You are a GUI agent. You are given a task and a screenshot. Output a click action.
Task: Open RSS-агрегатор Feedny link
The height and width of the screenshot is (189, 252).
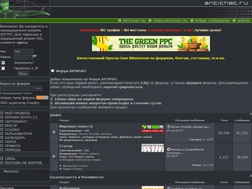(x=20, y=103)
